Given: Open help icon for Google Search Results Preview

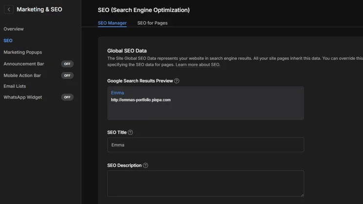Looking at the screenshot, I should [x=177, y=81].
